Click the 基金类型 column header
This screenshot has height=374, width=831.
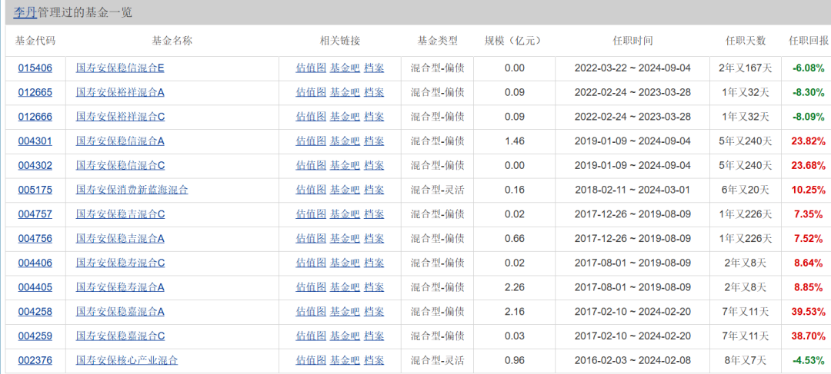437,41
